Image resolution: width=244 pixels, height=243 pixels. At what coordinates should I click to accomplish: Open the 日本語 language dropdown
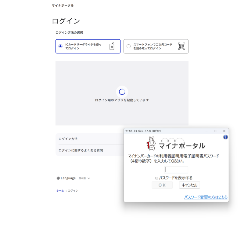pyautogui.click(x=84, y=178)
